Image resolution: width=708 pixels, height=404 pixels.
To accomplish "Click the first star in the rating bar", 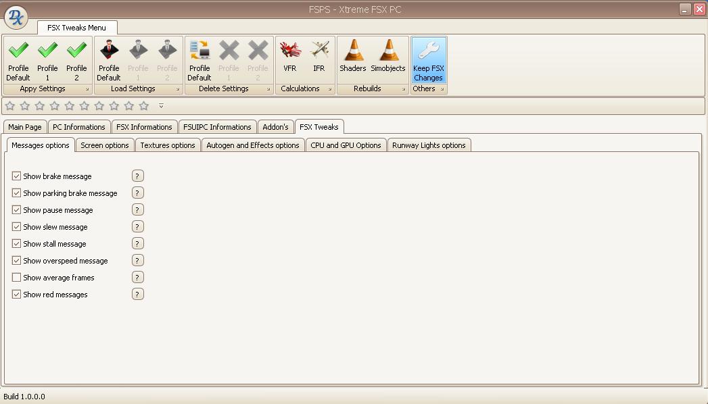I will [10, 106].
